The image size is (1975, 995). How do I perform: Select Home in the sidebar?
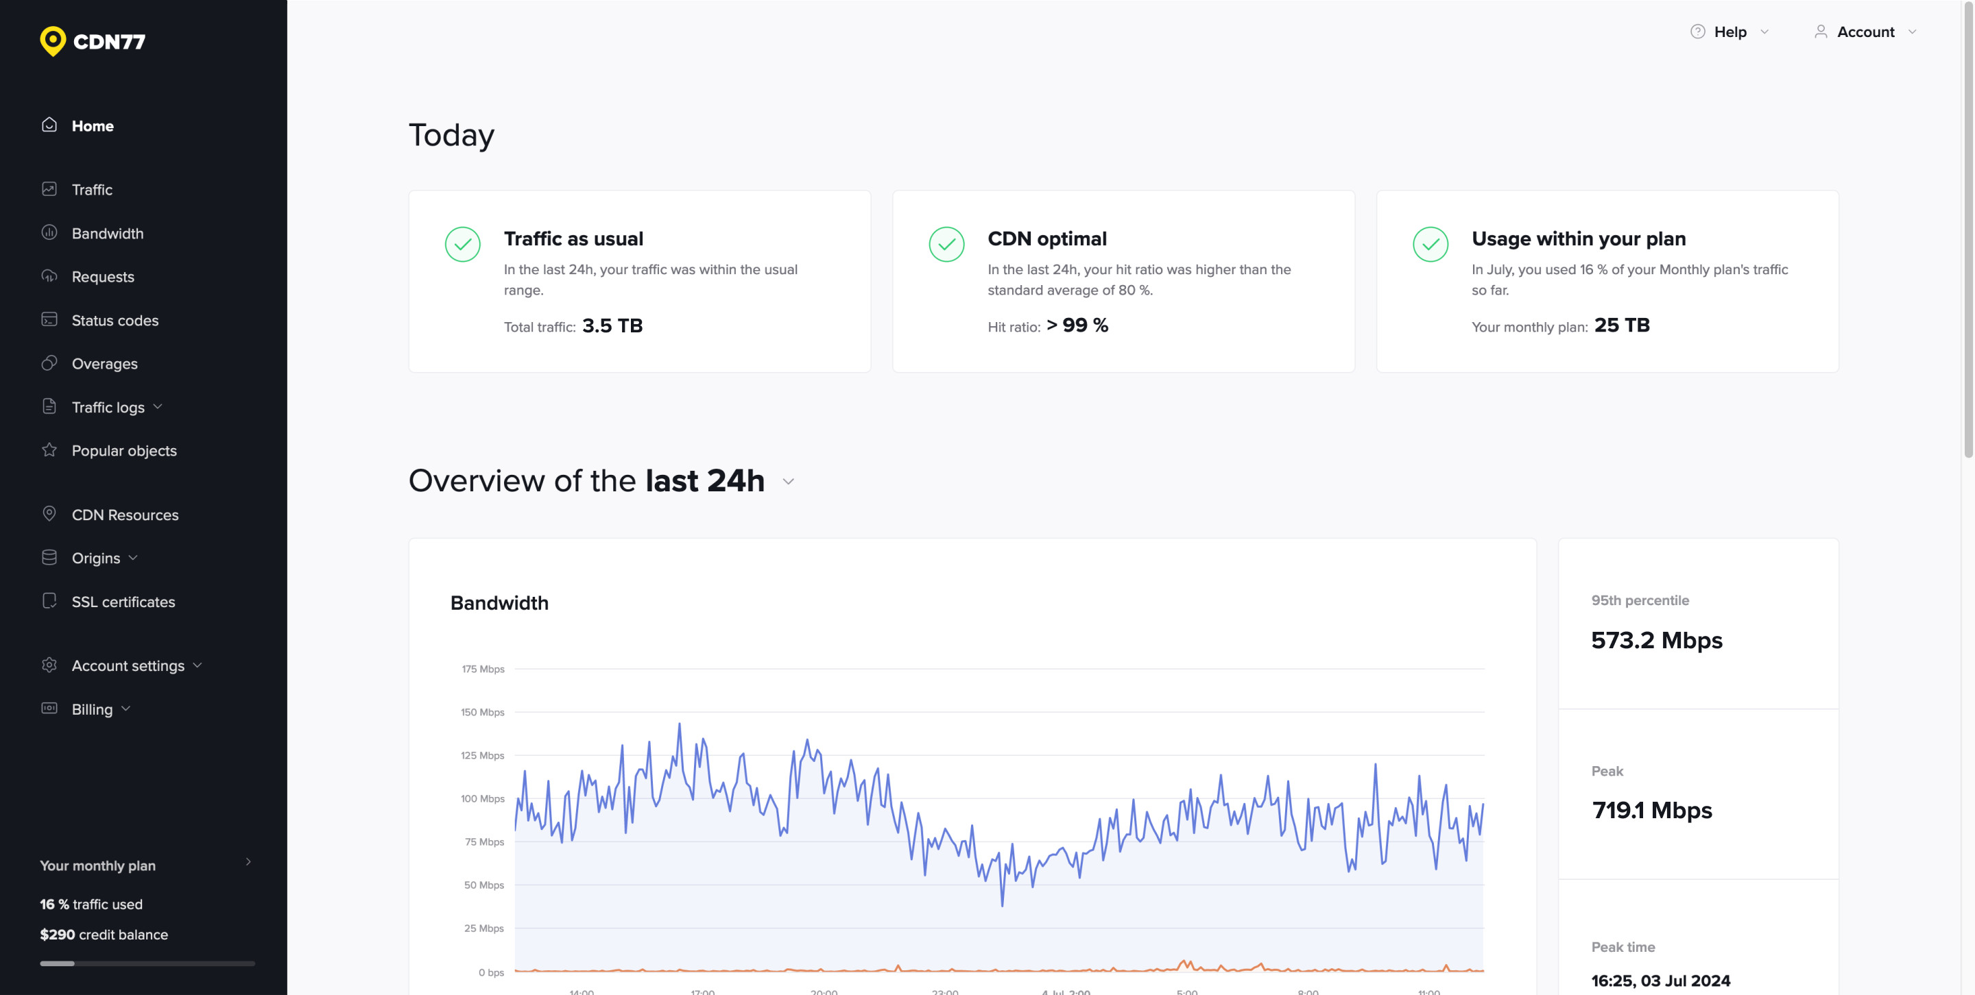[93, 125]
